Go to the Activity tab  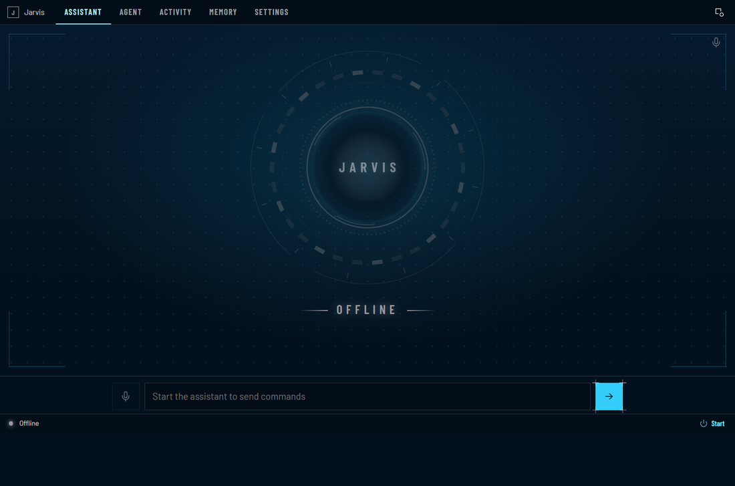point(175,12)
